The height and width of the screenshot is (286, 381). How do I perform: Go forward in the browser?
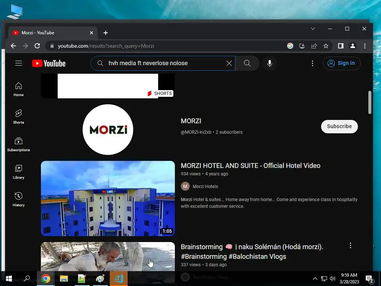click(25, 46)
